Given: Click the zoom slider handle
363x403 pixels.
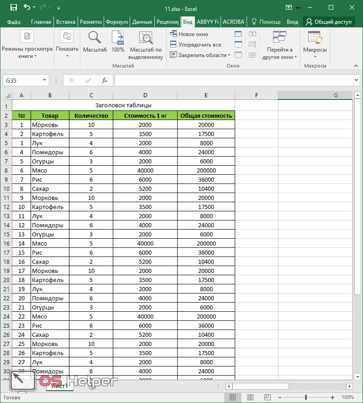Looking at the screenshot, I should coord(306,398).
